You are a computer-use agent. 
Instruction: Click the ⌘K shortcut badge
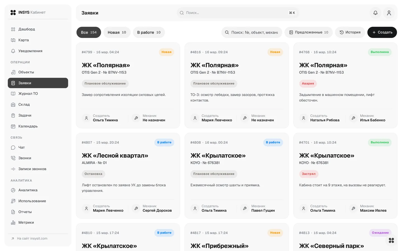292,13
